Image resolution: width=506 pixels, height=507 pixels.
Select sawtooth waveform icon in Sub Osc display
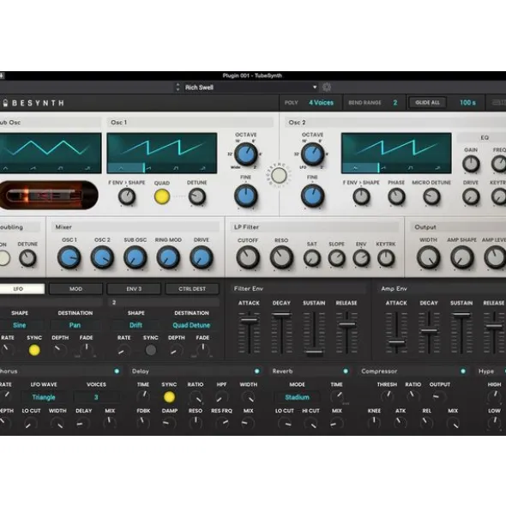(x=33, y=168)
